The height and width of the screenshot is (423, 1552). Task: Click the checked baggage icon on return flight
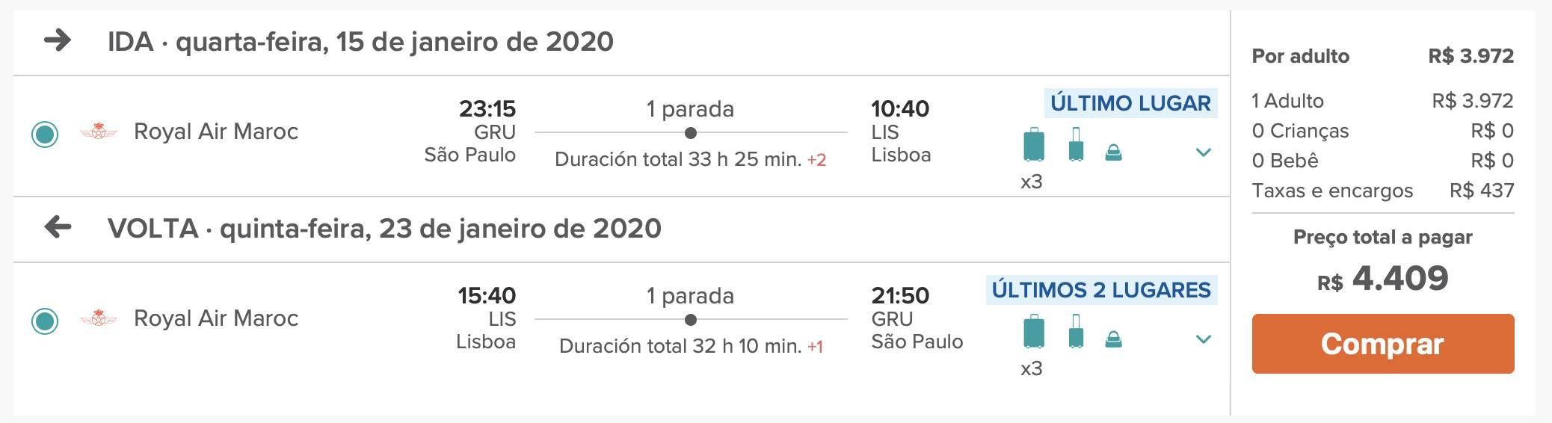1033,331
